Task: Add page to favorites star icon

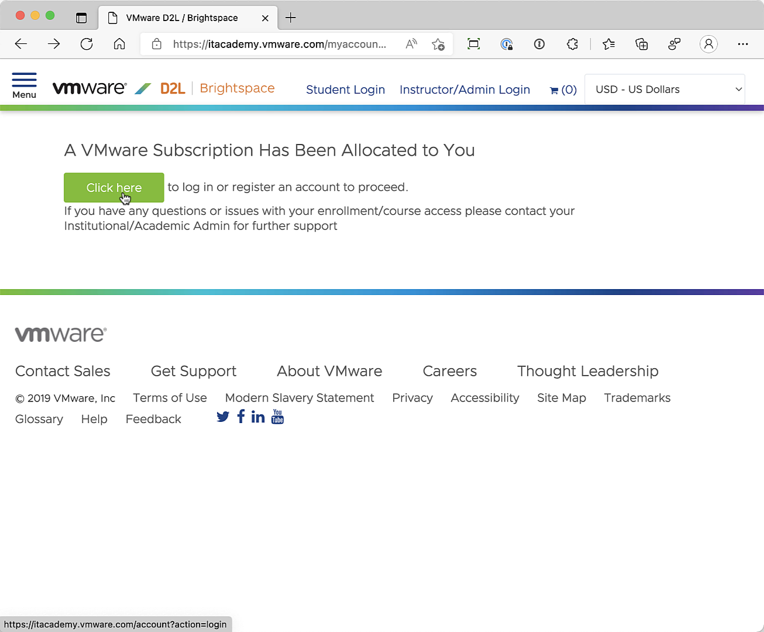Action: tap(438, 44)
